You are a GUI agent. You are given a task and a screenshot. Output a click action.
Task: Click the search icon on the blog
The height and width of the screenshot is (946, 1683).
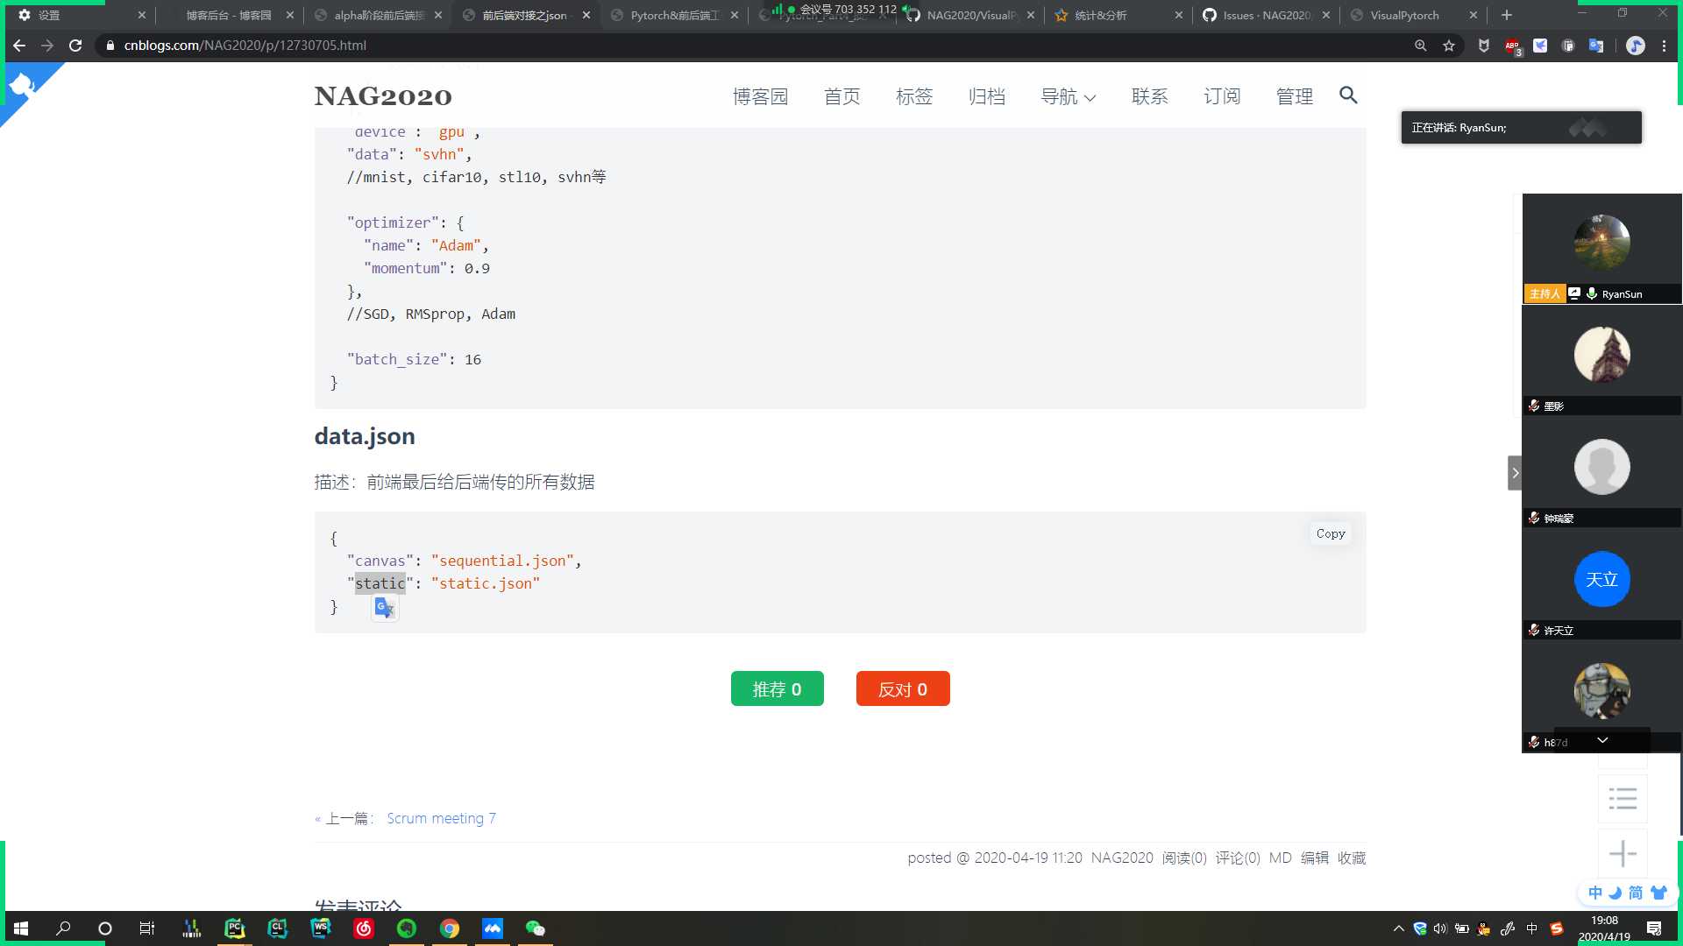point(1348,95)
